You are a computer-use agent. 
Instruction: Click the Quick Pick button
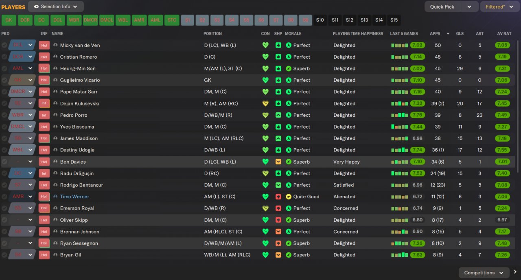[x=442, y=7]
